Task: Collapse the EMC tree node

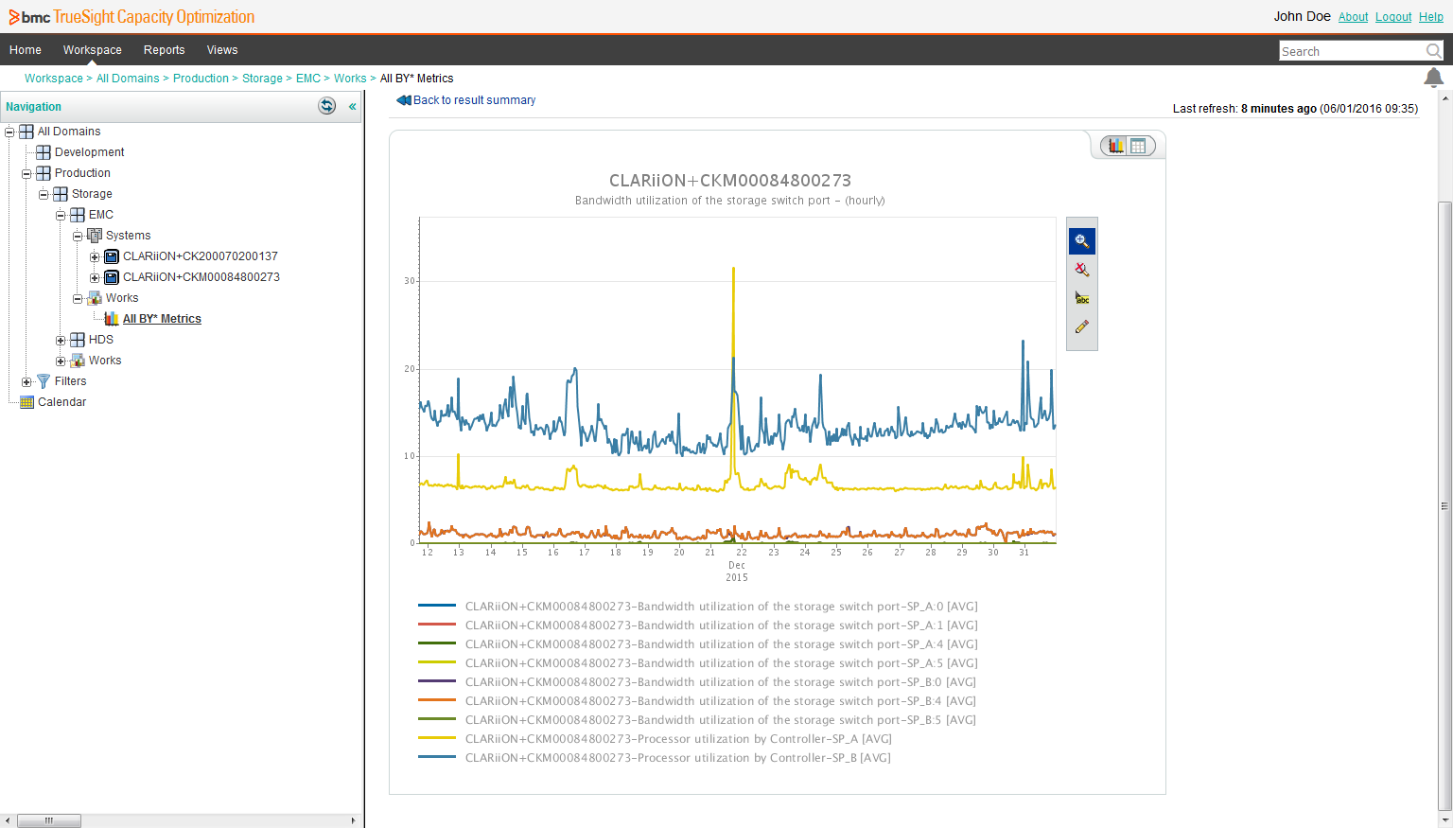Action: [61, 215]
